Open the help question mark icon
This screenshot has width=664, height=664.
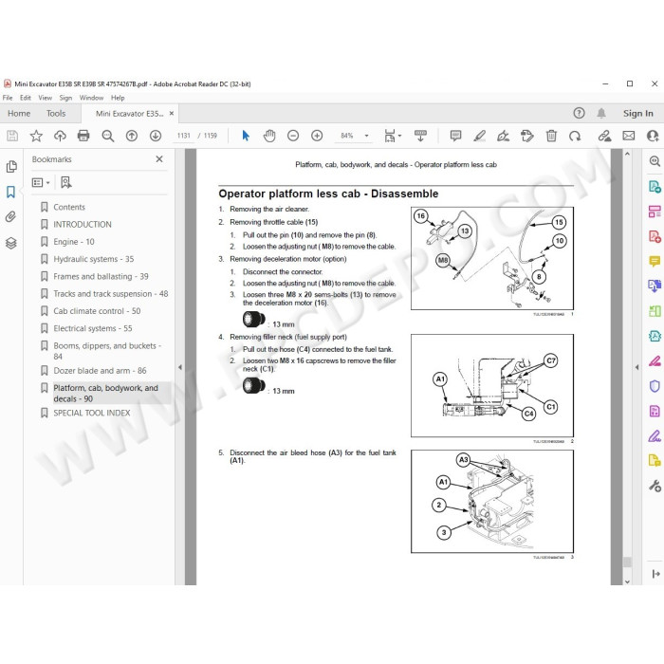579,113
